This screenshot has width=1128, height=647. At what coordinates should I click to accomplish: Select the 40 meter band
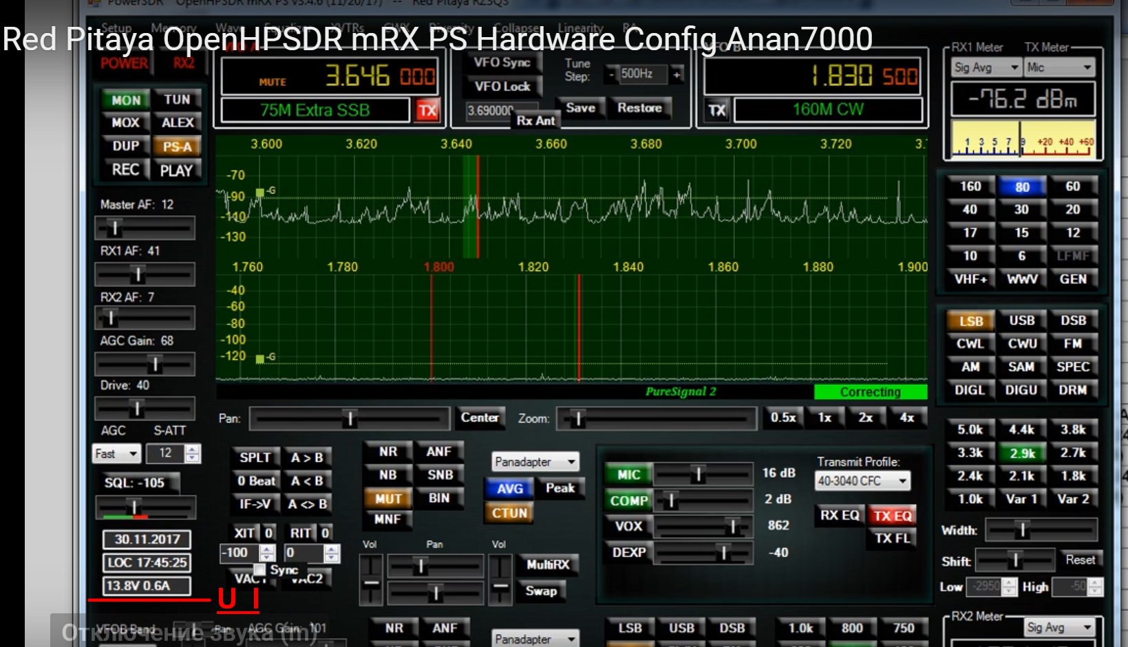(970, 210)
